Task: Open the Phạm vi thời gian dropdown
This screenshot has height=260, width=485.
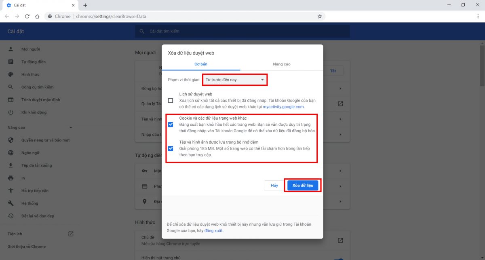Action: [x=234, y=80]
